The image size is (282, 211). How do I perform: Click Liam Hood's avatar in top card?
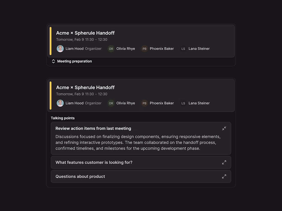pos(60,49)
